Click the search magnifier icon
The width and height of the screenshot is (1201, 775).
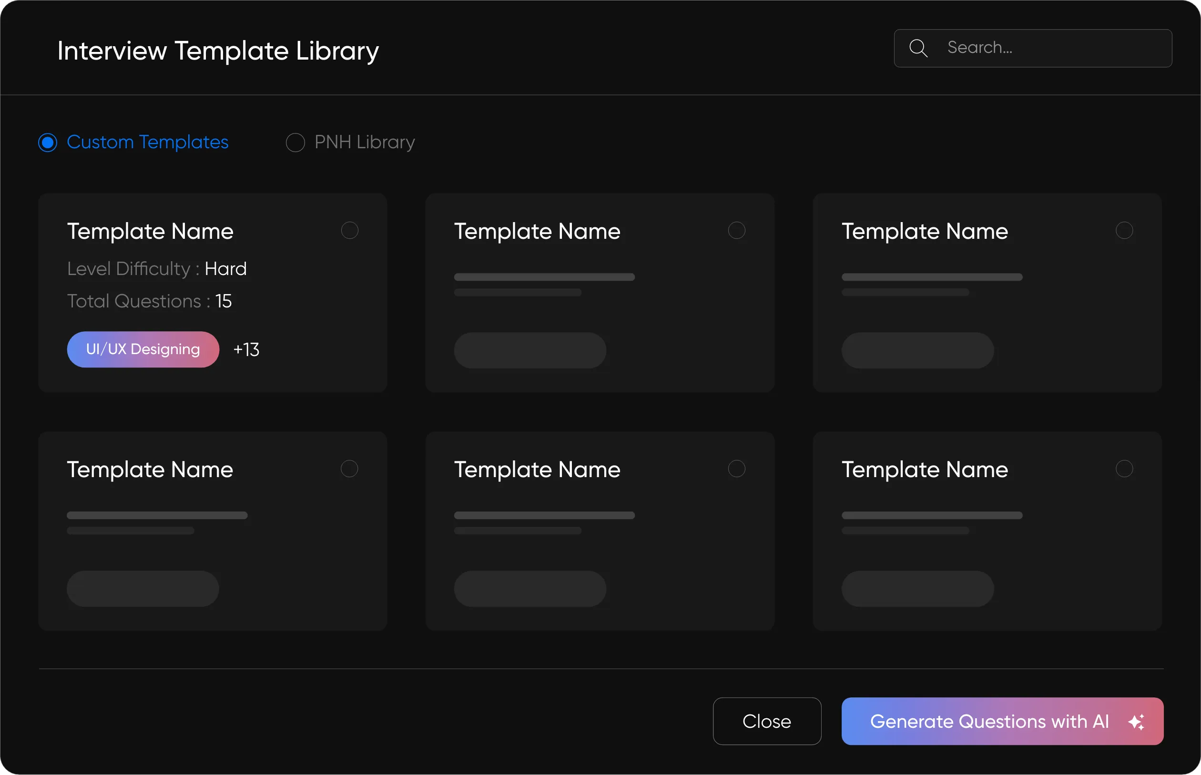coord(919,47)
